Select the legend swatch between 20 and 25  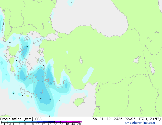click(46, 122)
